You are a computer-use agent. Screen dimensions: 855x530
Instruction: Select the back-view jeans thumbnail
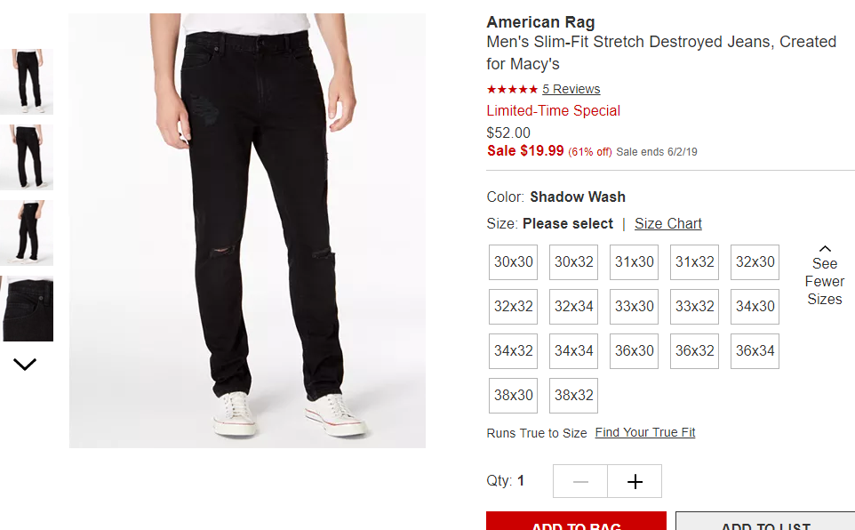click(x=27, y=157)
